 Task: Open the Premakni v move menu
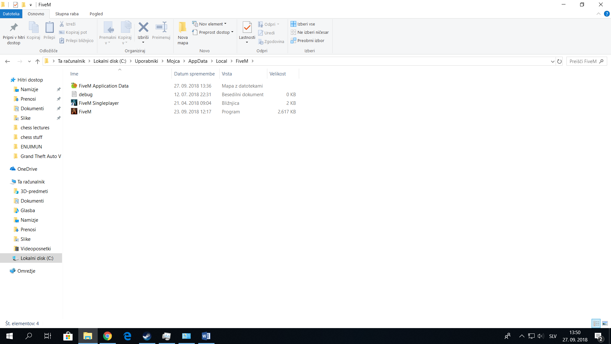pos(108,33)
